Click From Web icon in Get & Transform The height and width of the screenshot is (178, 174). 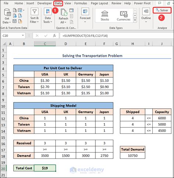click(x=15, y=16)
